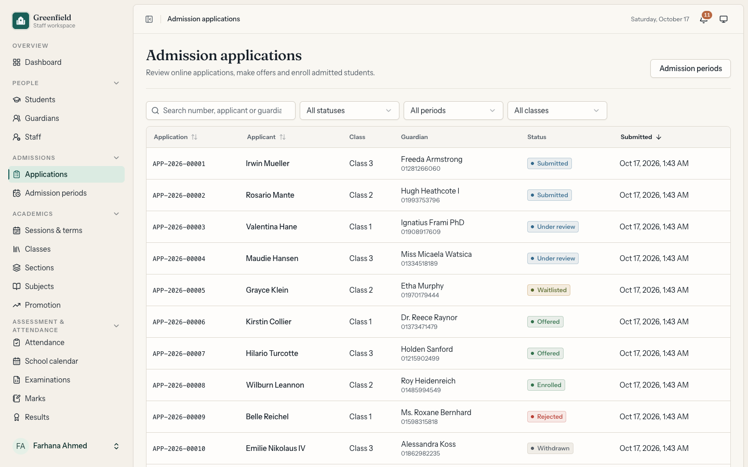This screenshot has height=467, width=748.
Task: Click the Admission periods button
Action: coord(690,68)
